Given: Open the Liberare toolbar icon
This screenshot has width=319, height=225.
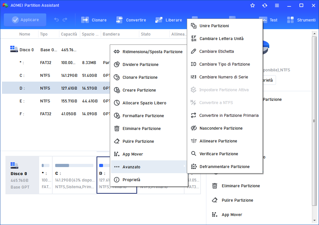Looking at the screenshot, I should (x=159, y=20).
